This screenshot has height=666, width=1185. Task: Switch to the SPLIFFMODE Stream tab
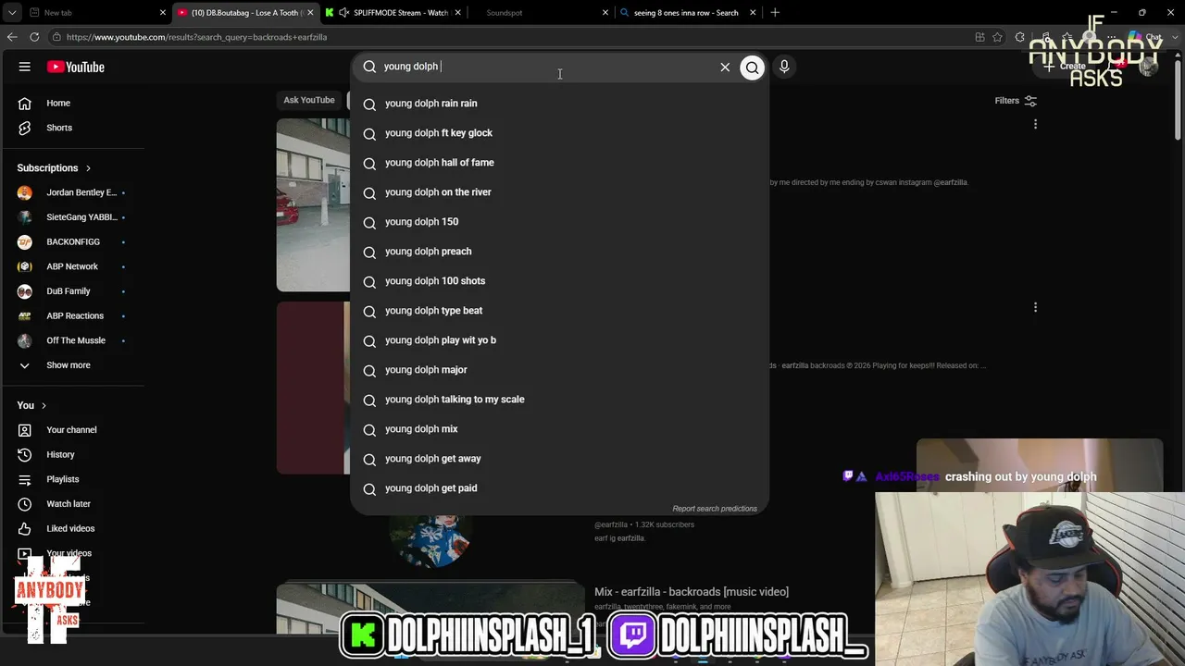(x=393, y=13)
